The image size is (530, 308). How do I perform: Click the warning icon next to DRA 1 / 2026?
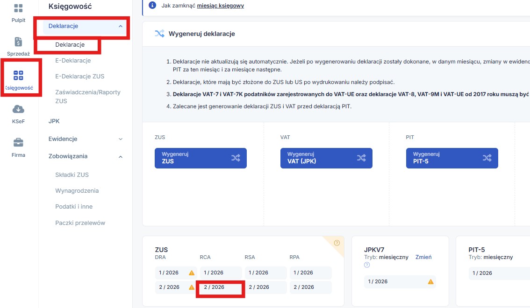[191, 273]
